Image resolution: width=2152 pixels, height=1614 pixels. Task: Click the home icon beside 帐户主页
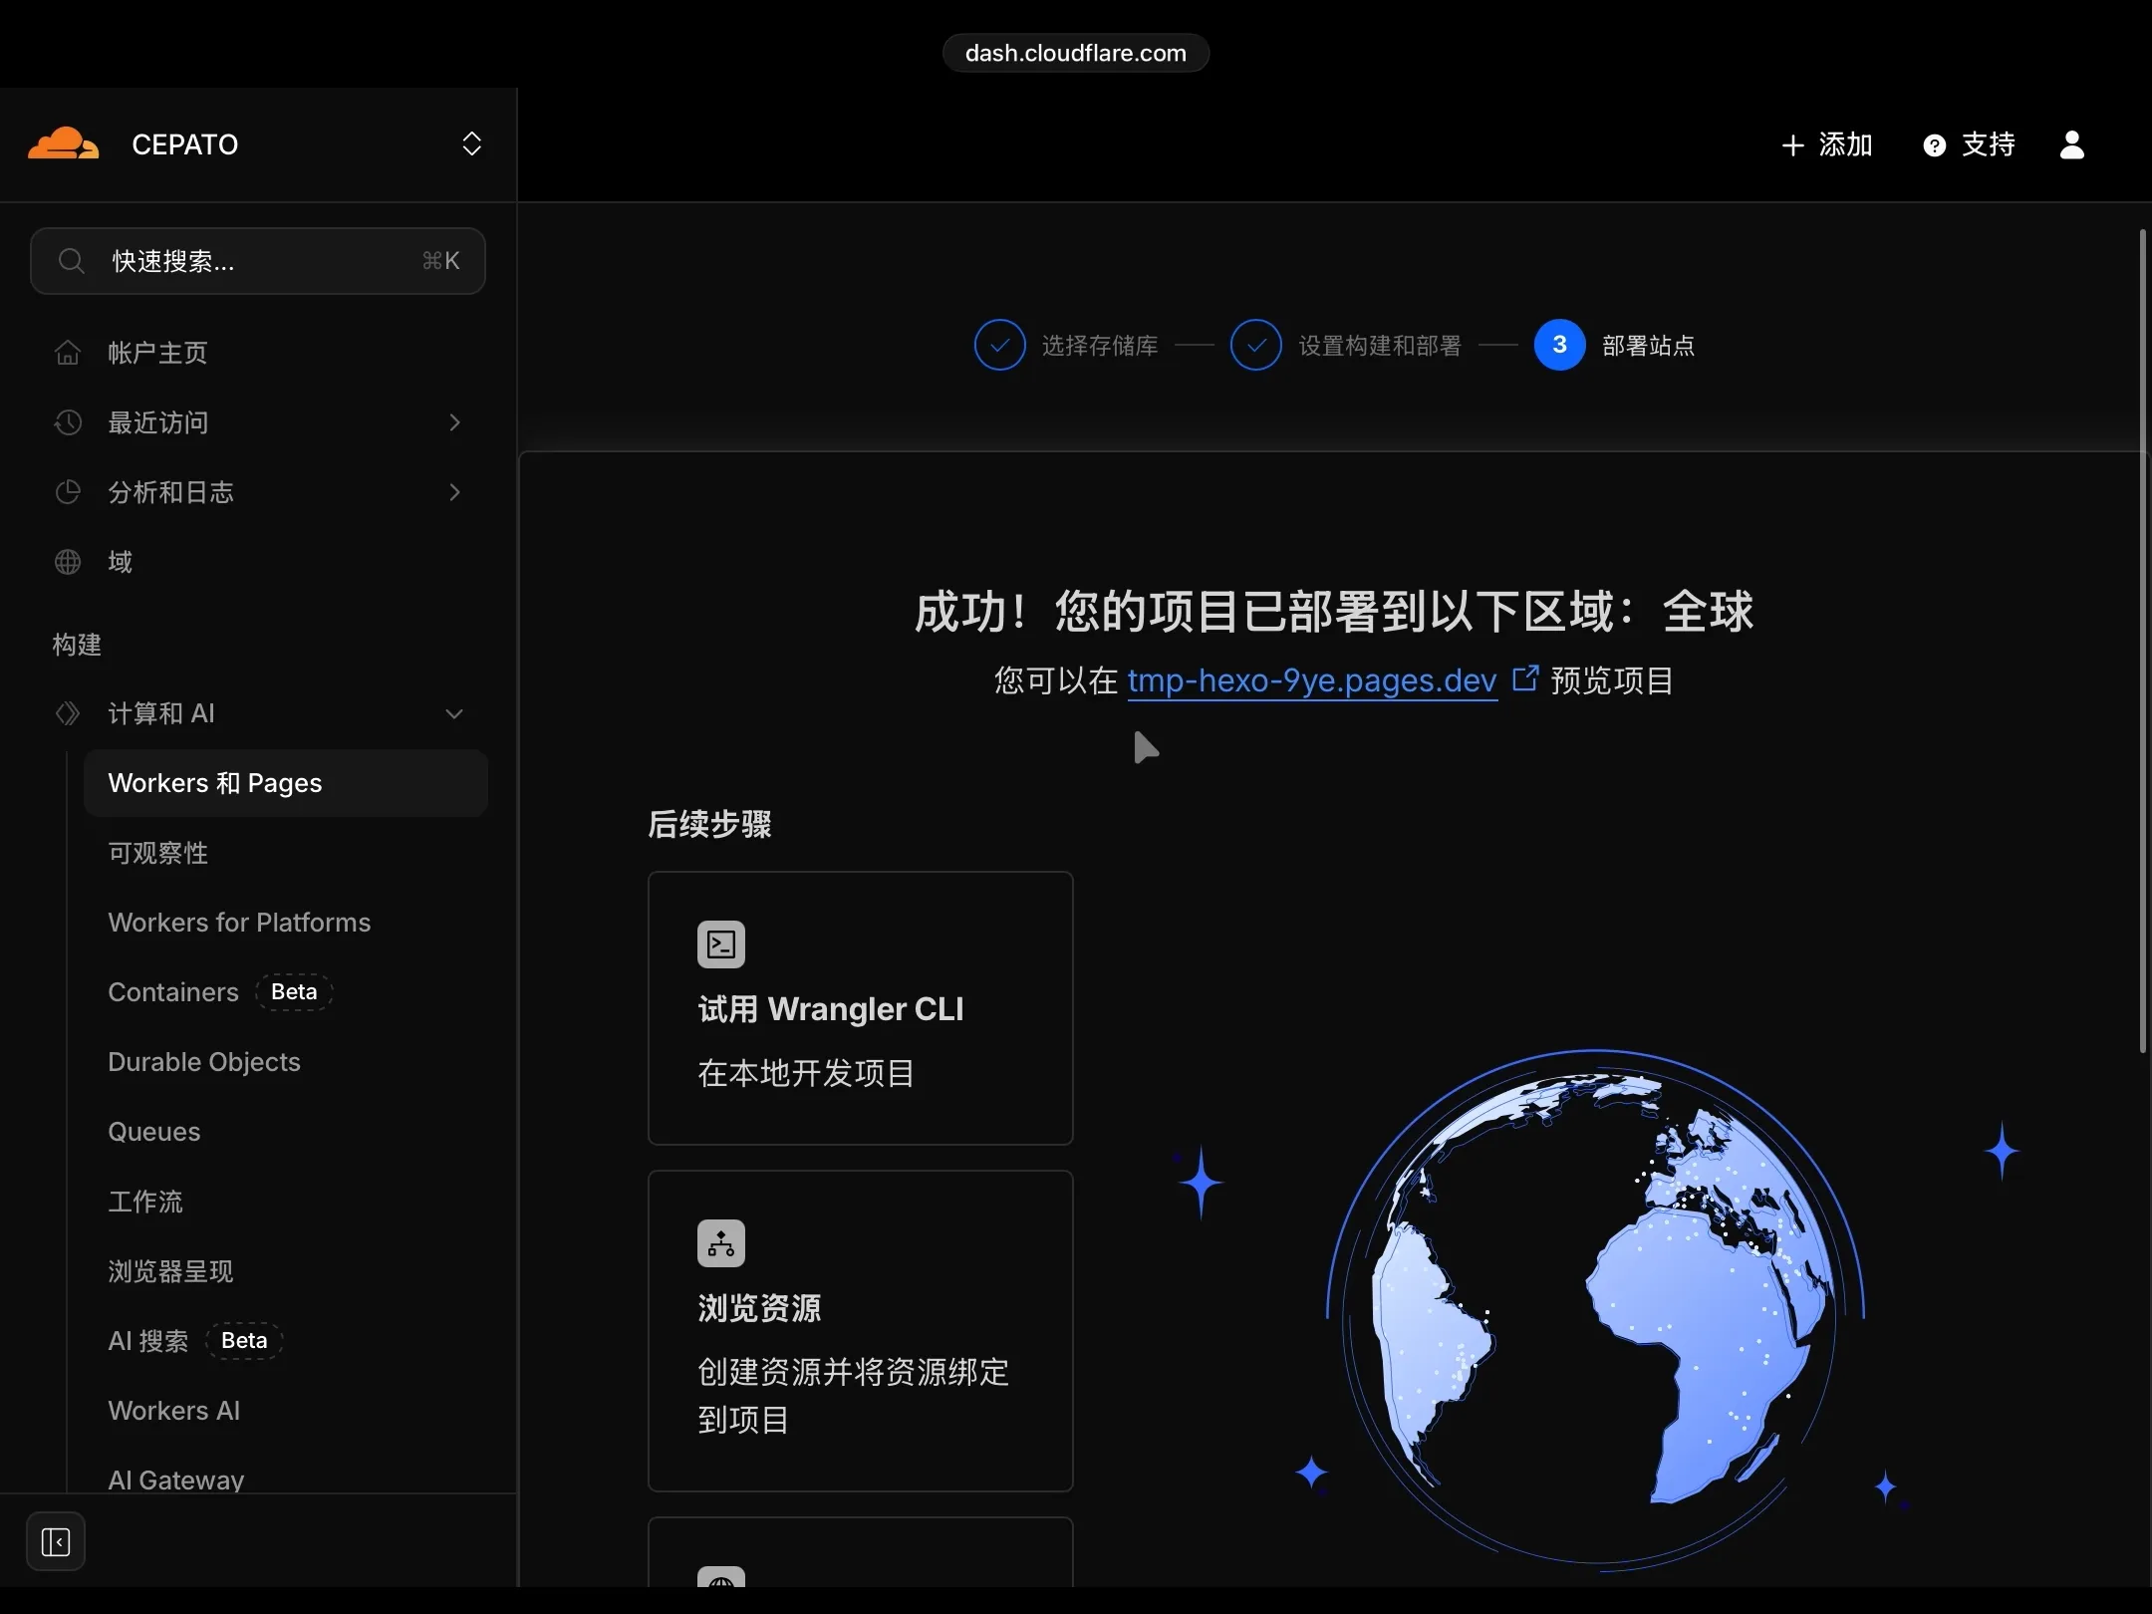(67, 352)
